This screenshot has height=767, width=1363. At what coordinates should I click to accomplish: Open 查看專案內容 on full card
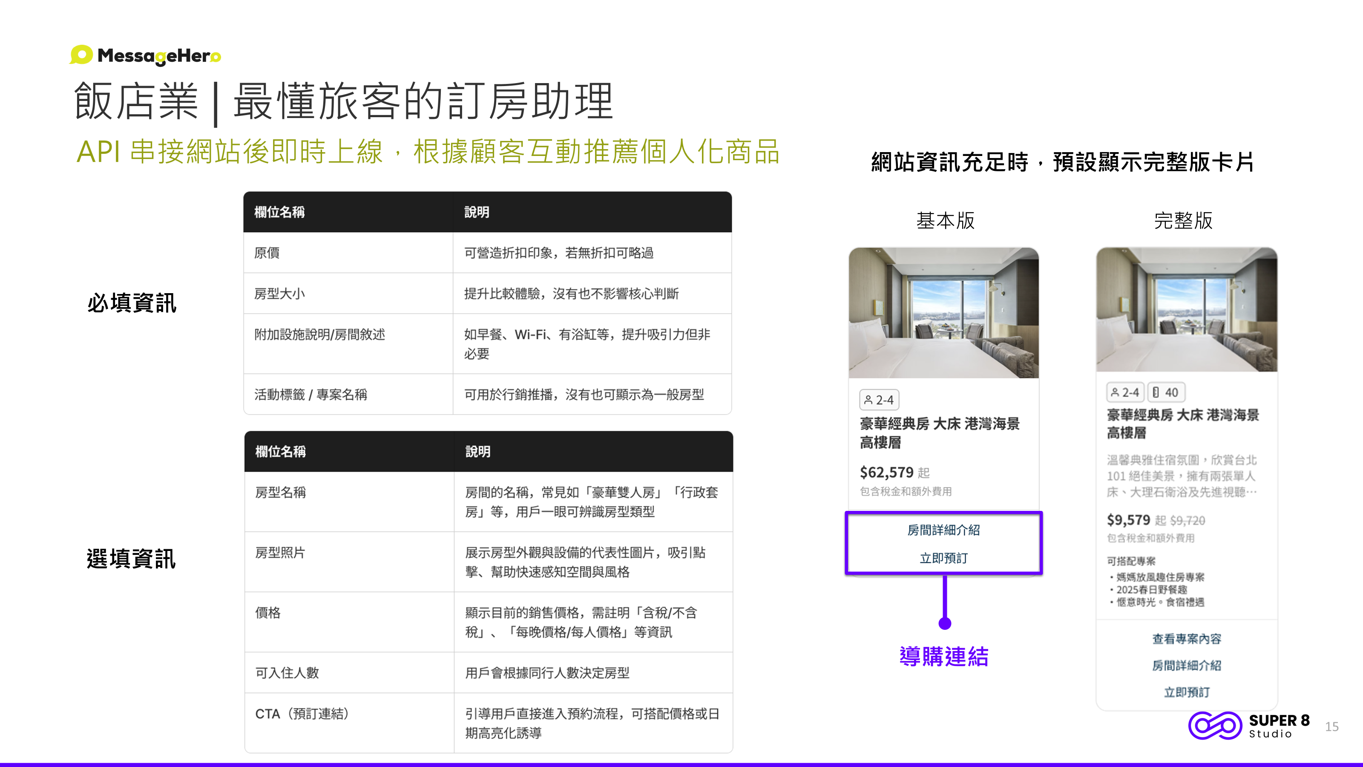(1187, 639)
